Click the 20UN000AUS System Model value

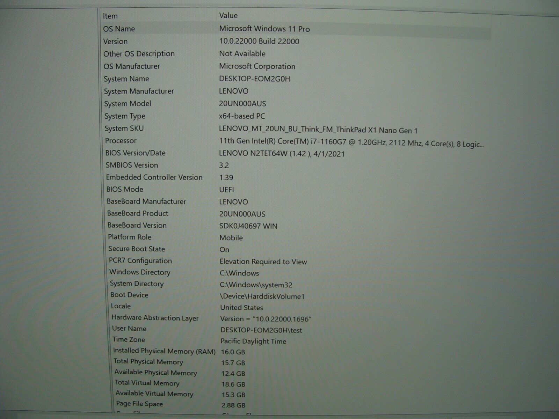point(242,104)
